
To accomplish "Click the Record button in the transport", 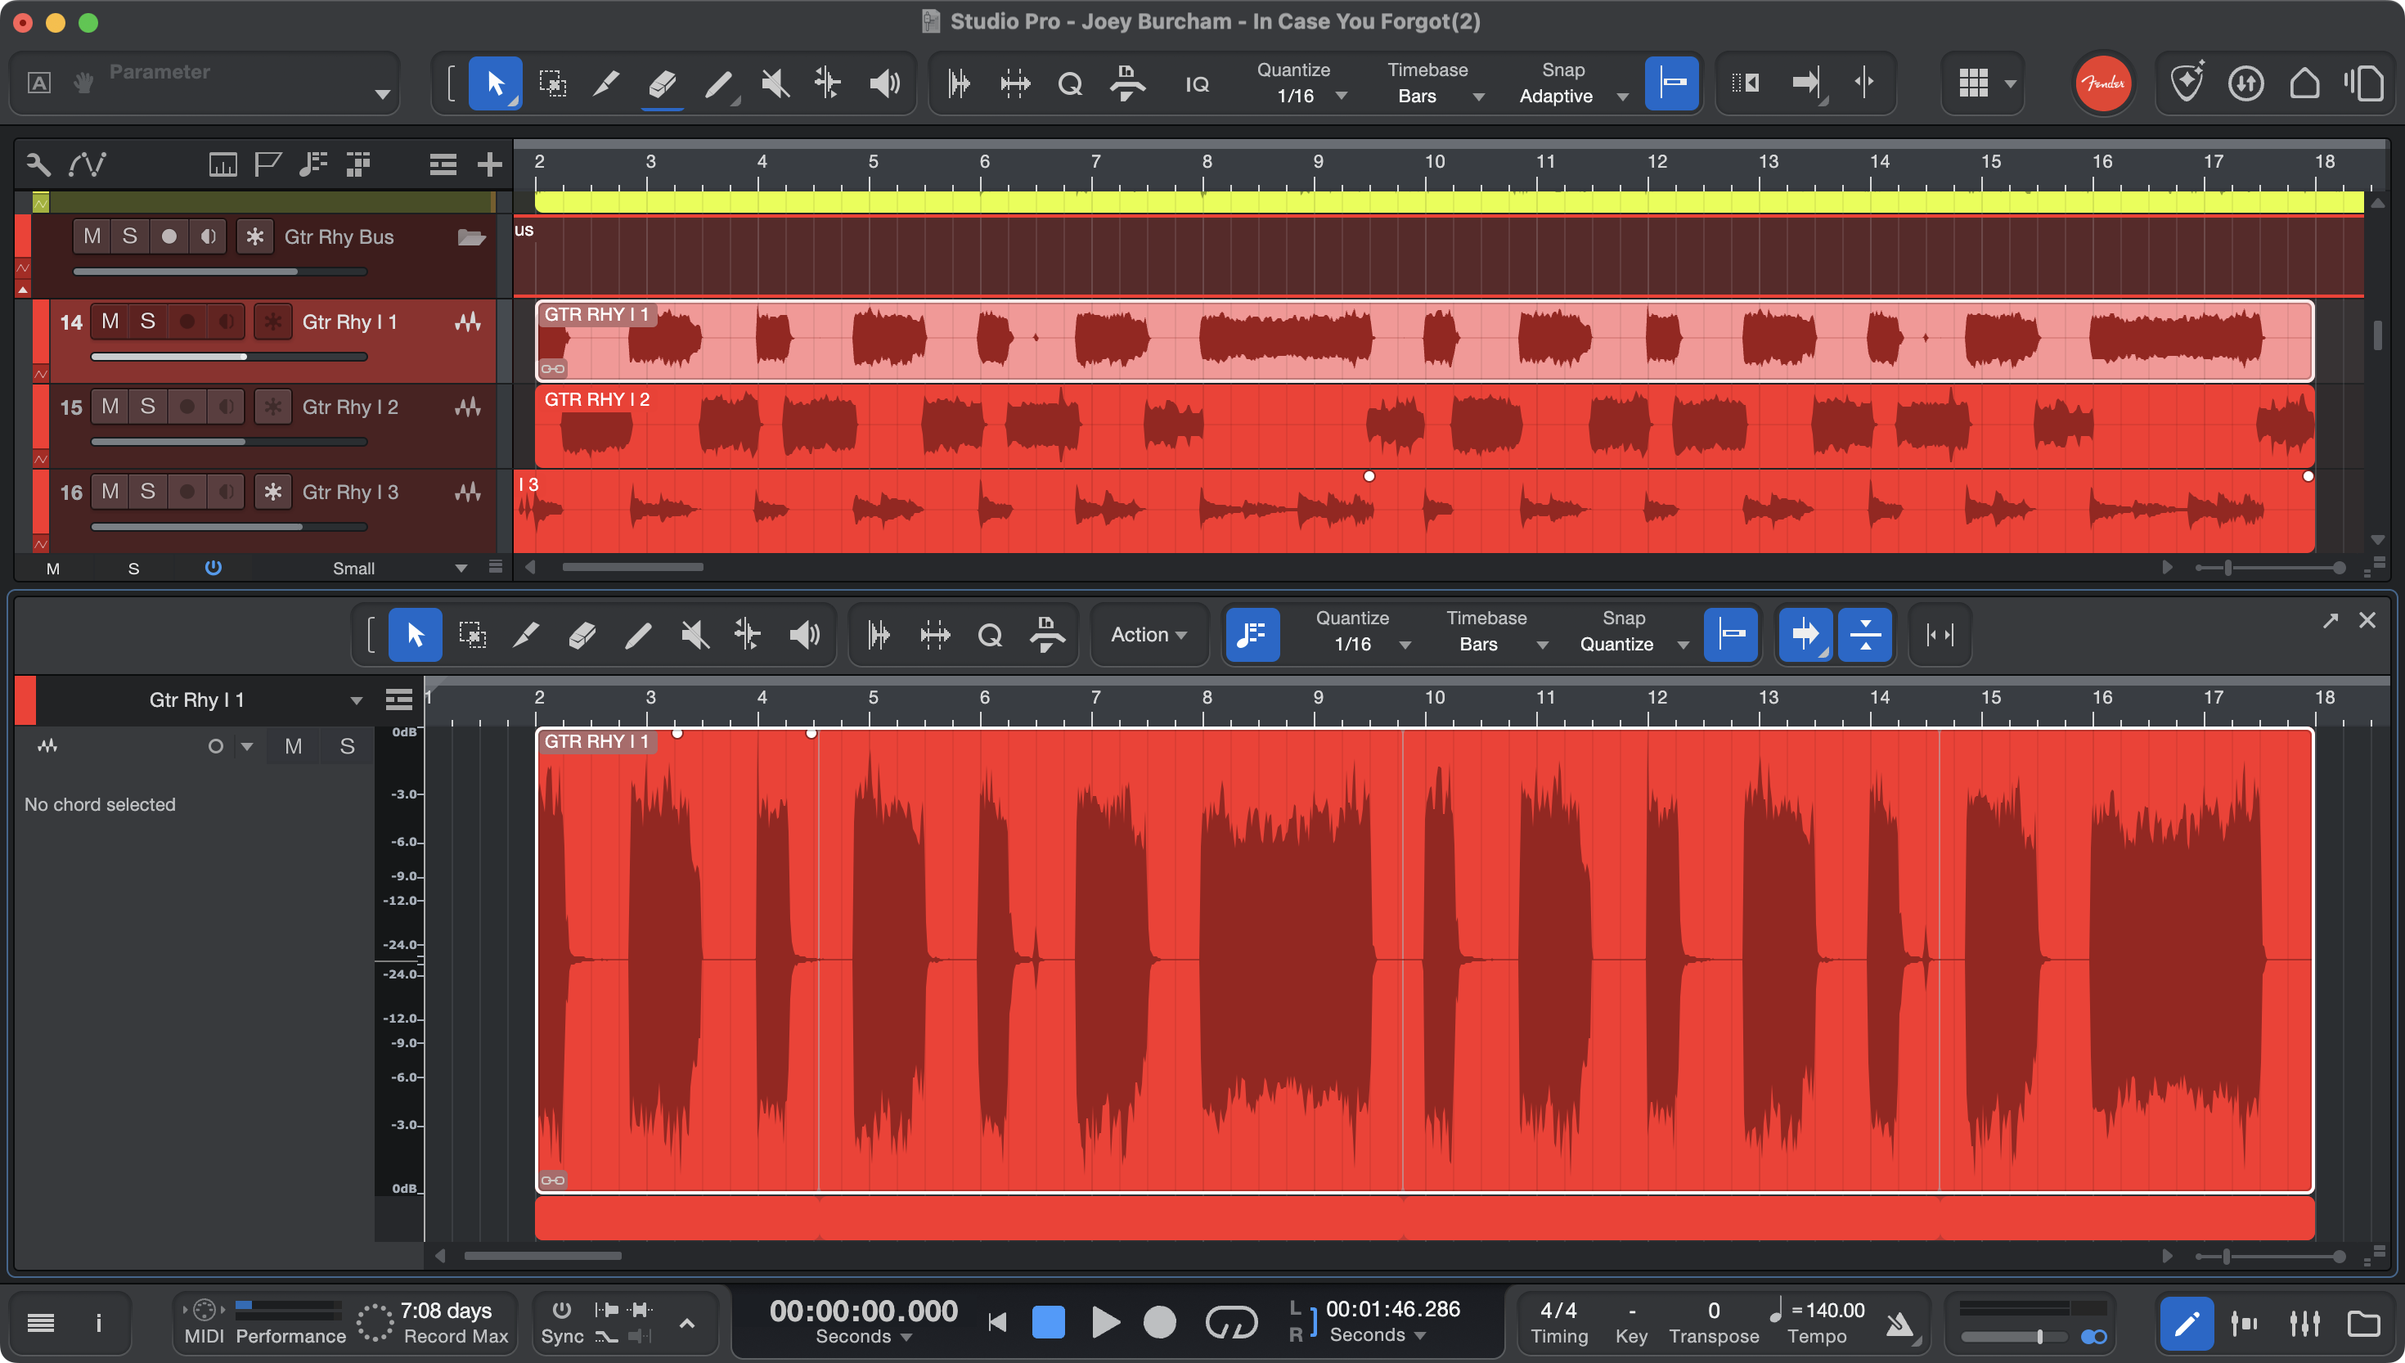I will click(x=1159, y=1323).
